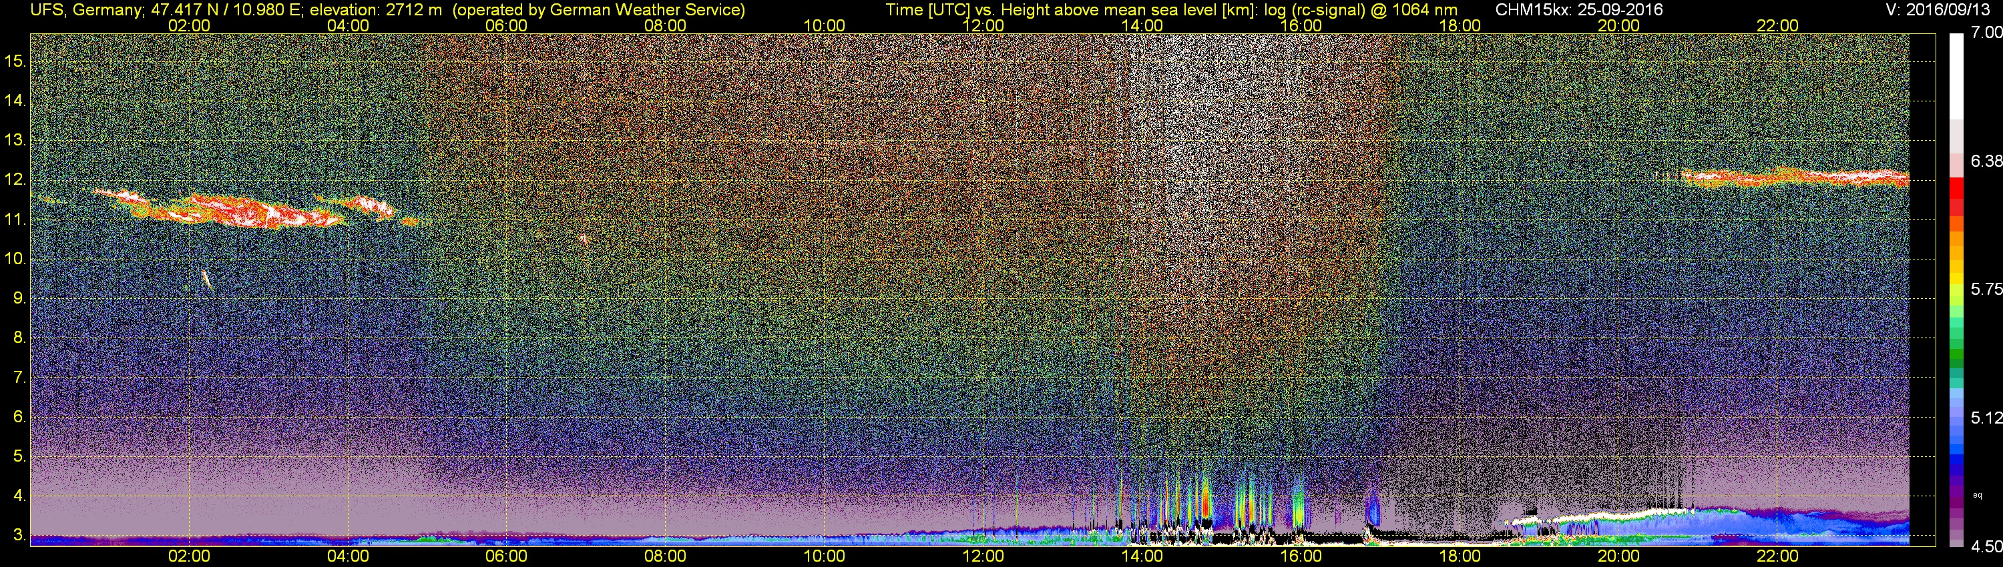
Task: Click the 14:00 label on bottom time axis
Action: [x=1142, y=556]
